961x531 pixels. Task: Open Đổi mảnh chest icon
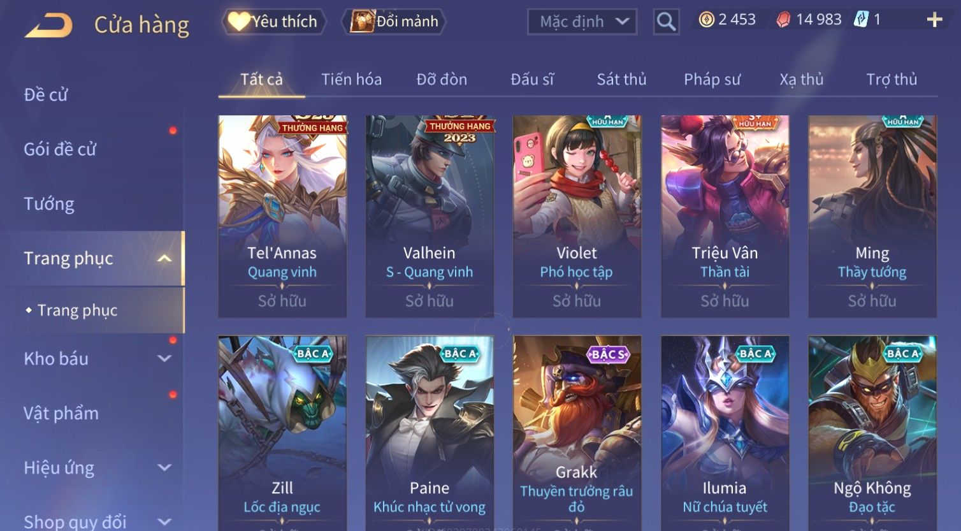pos(362,22)
